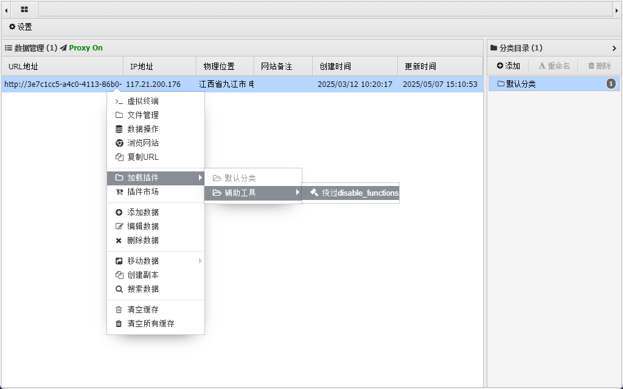
Task: Click the Chrome icon for 浏览网站
Action: tap(119, 143)
